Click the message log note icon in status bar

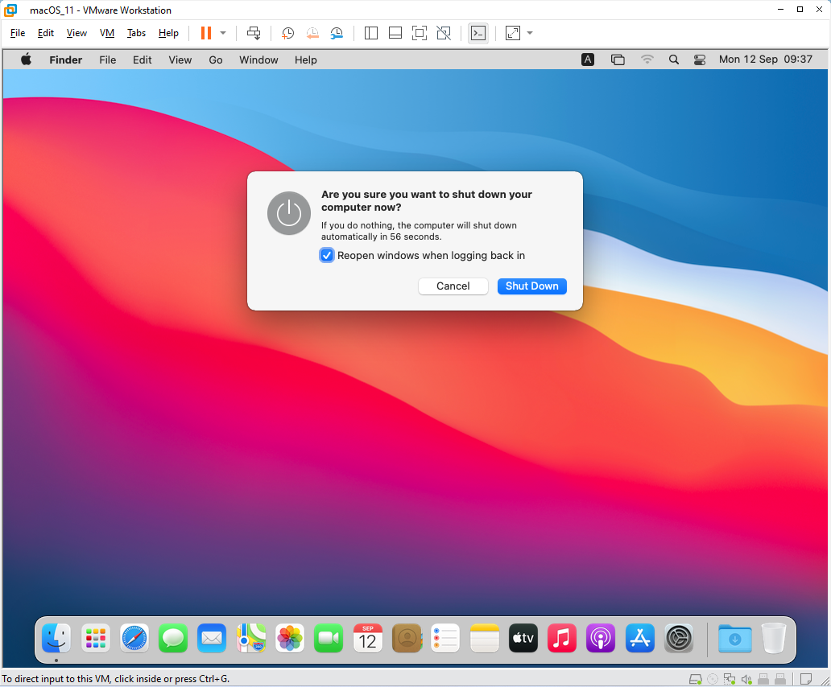click(x=805, y=678)
